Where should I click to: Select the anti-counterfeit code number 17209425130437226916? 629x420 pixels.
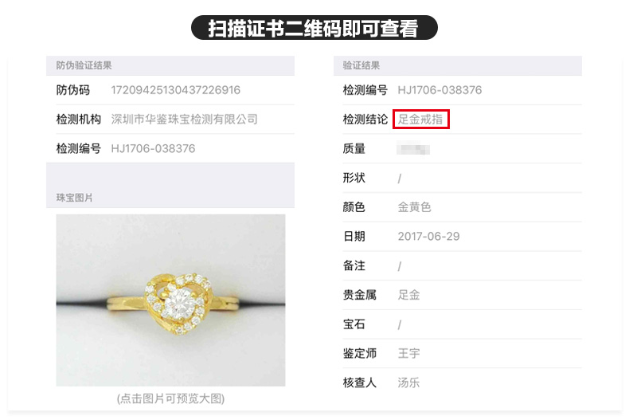coord(175,90)
